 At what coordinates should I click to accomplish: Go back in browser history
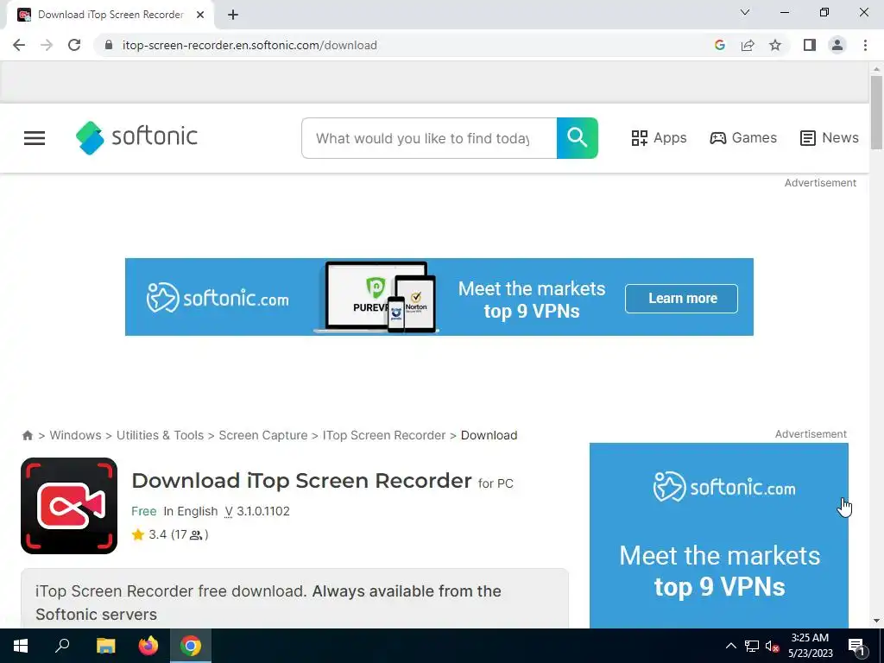click(19, 45)
